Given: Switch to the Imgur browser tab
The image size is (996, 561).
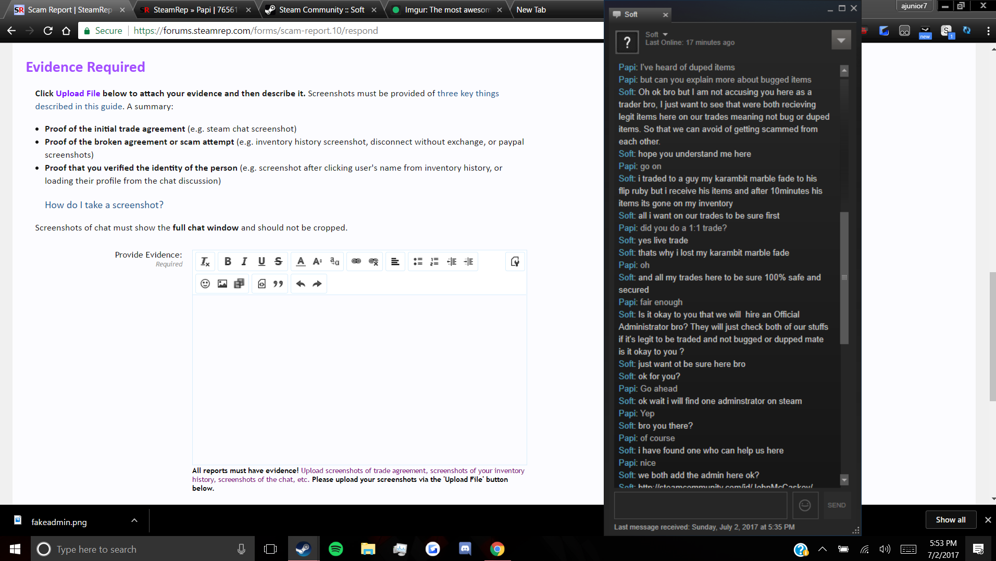Looking at the screenshot, I should 447,9.
